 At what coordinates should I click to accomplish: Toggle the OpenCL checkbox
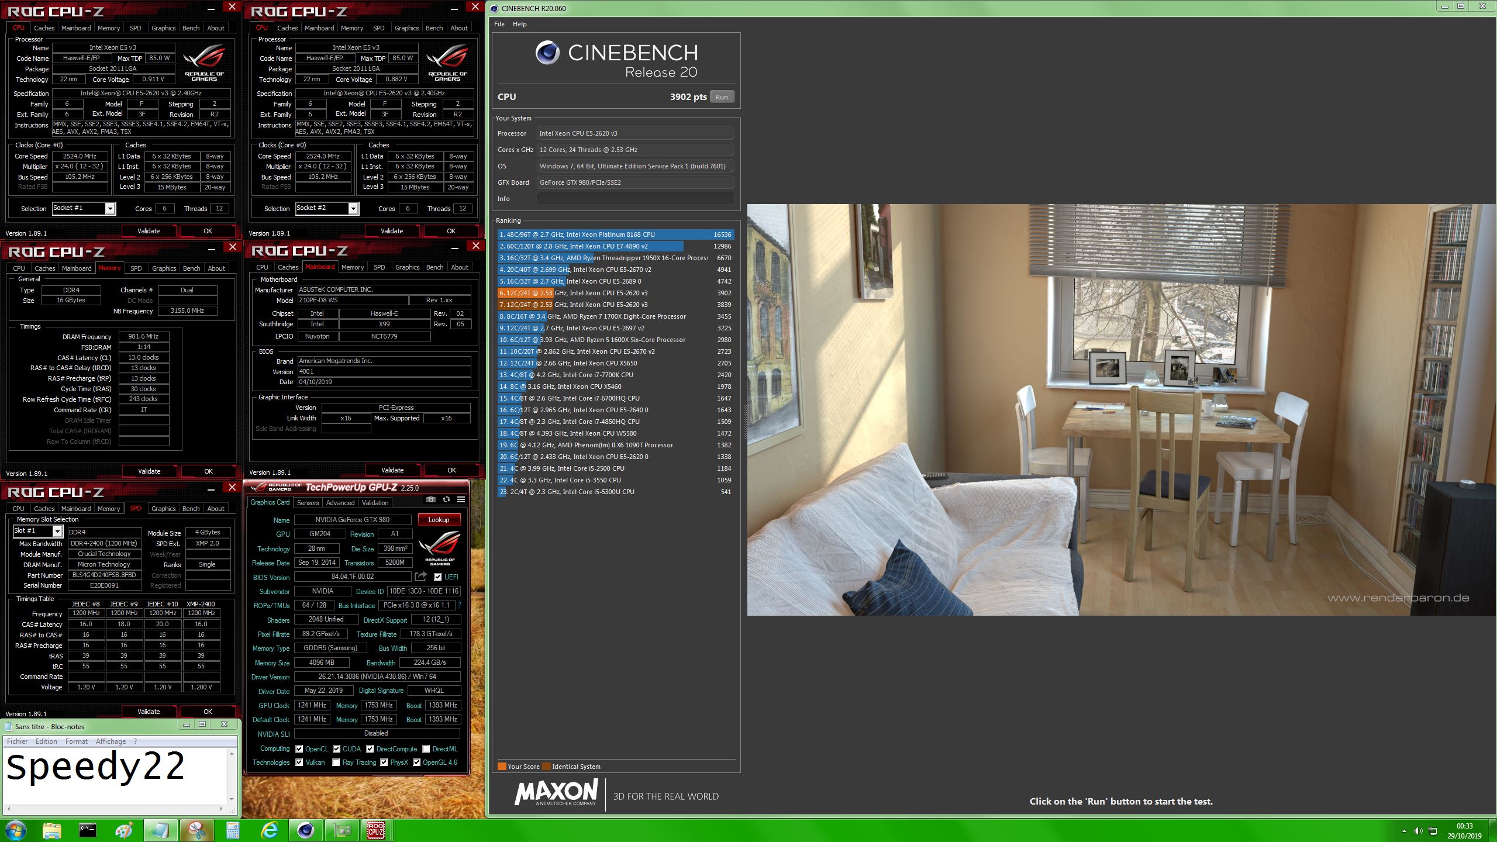(x=299, y=748)
